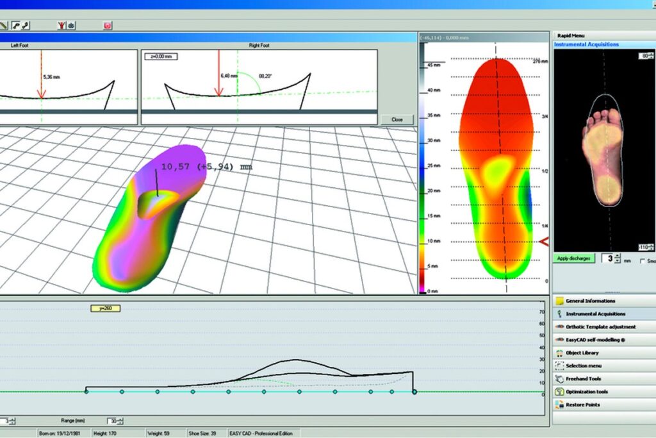Enable the Smo… checkbox next to mm
This screenshot has height=438, width=656.
pos(642,261)
